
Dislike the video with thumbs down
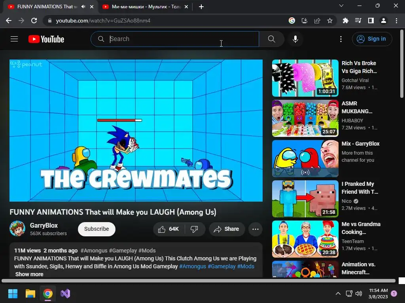click(x=195, y=229)
